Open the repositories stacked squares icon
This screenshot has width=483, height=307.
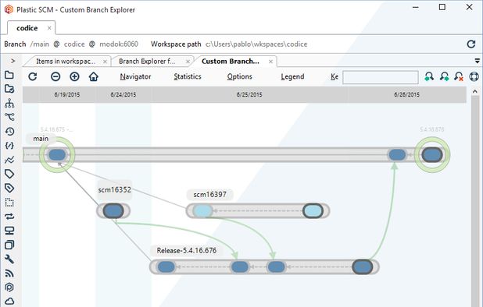(9, 245)
